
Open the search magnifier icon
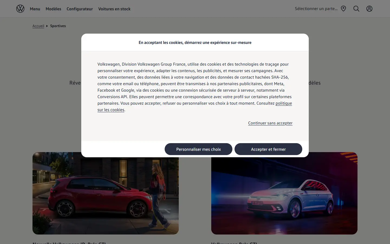[356, 9]
